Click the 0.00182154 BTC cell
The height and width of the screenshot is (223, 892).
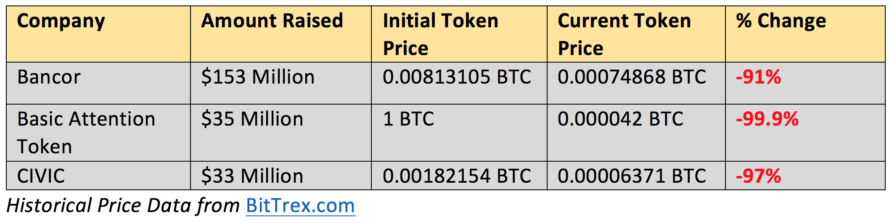pyautogui.click(x=459, y=176)
